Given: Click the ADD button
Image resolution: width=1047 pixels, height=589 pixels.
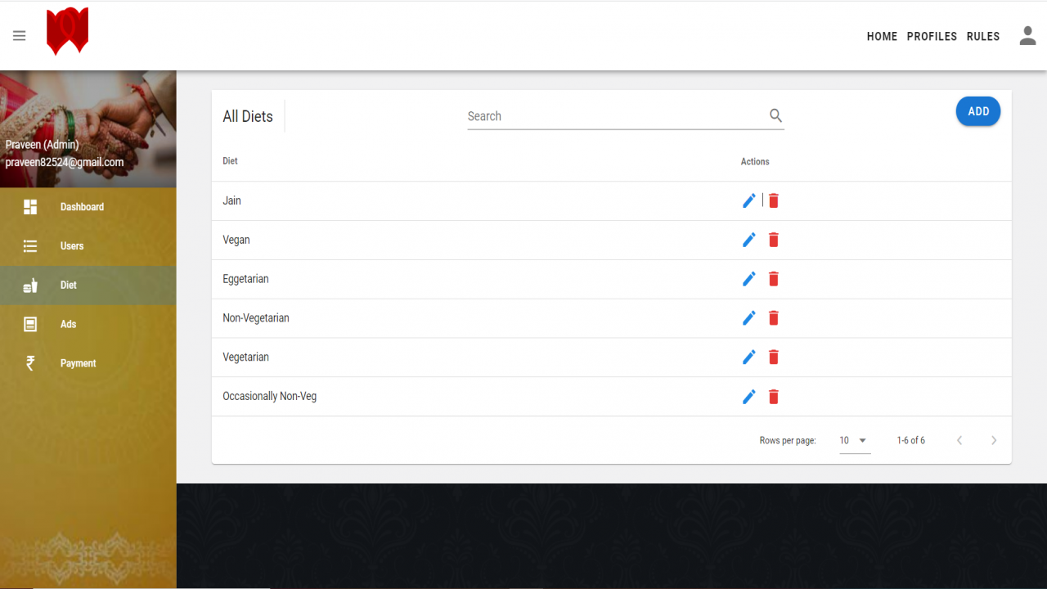Looking at the screenshot, I should tap(978, 111).
